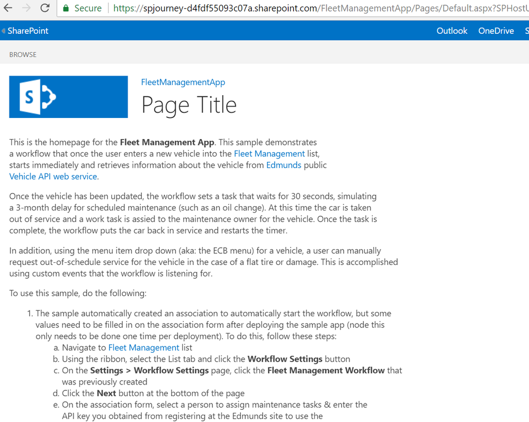Click the green Secure padlock icon
The width and height of the screenshot is (529, 422).
66,8
